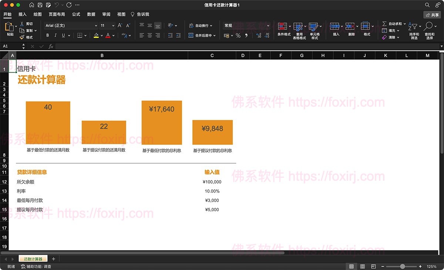Click the 共享 share button
Screen dimensions: 444x270
click(432, 14)
